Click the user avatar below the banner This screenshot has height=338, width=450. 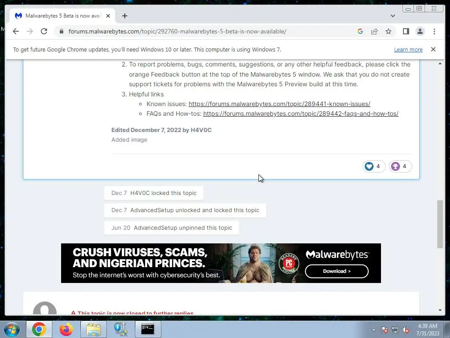coord(45,308)
